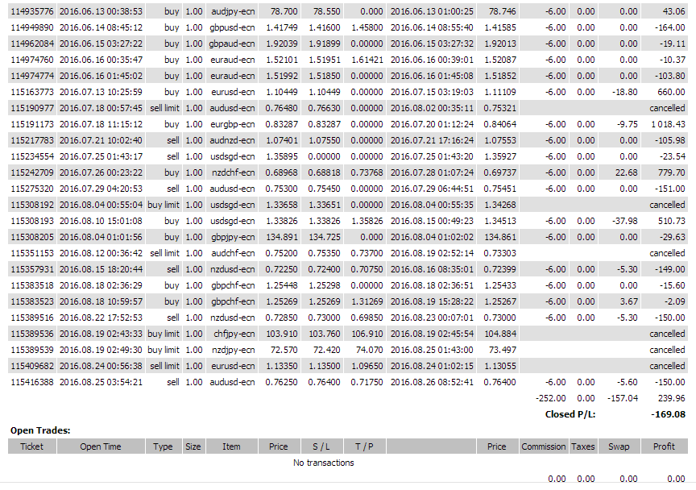
Task: Select the Open Trades heading
Action: coord(40,430)
